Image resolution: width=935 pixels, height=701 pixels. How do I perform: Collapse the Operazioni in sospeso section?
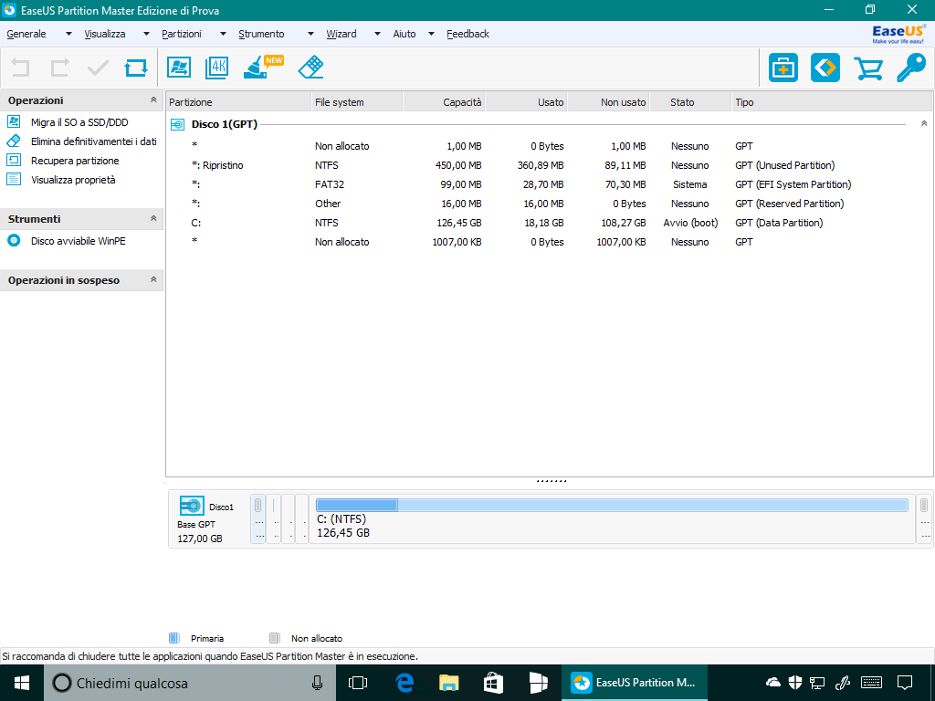(x=153, y=280)
